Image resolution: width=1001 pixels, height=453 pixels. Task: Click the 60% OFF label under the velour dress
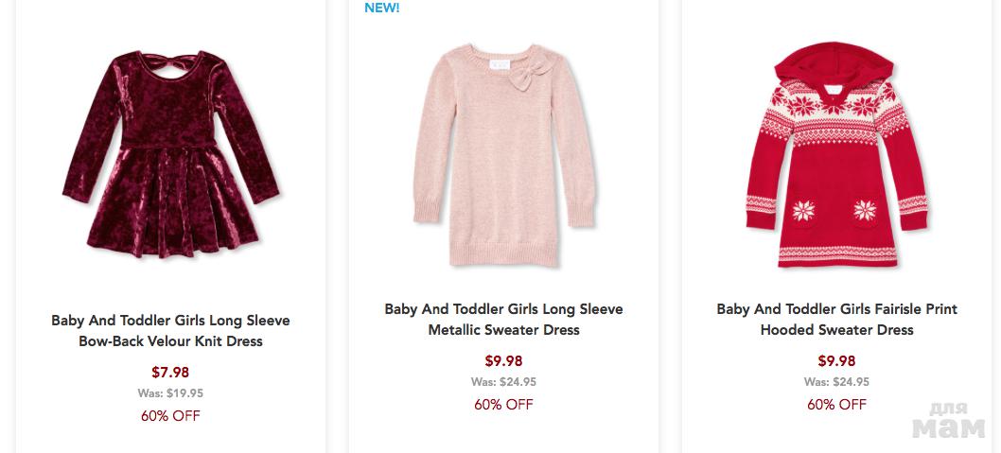click(x=170, y=416)
